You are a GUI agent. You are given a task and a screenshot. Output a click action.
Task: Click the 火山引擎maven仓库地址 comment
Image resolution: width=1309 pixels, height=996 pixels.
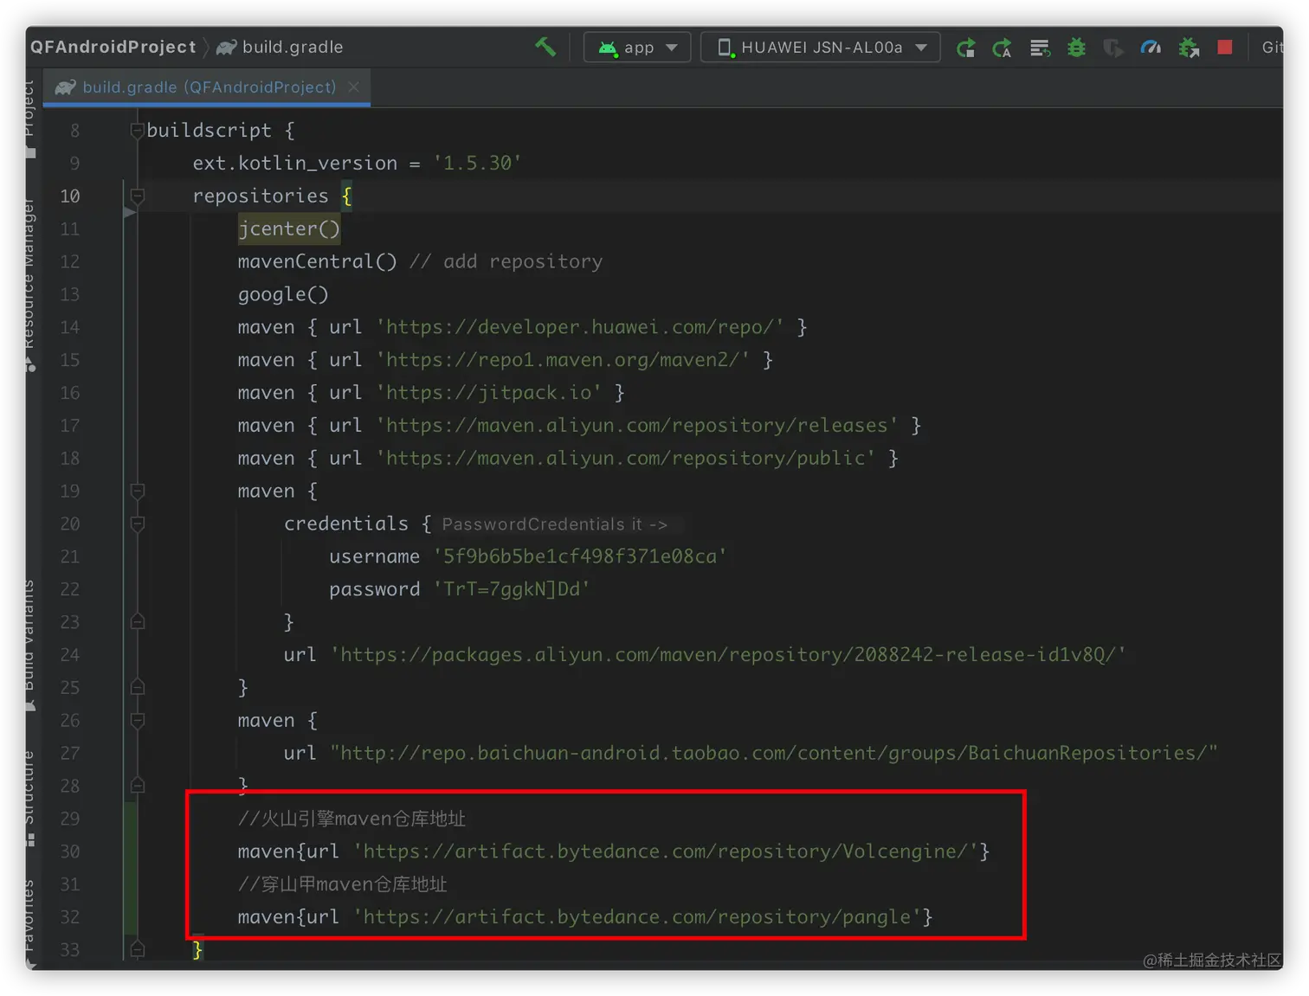tap(351, 819)
